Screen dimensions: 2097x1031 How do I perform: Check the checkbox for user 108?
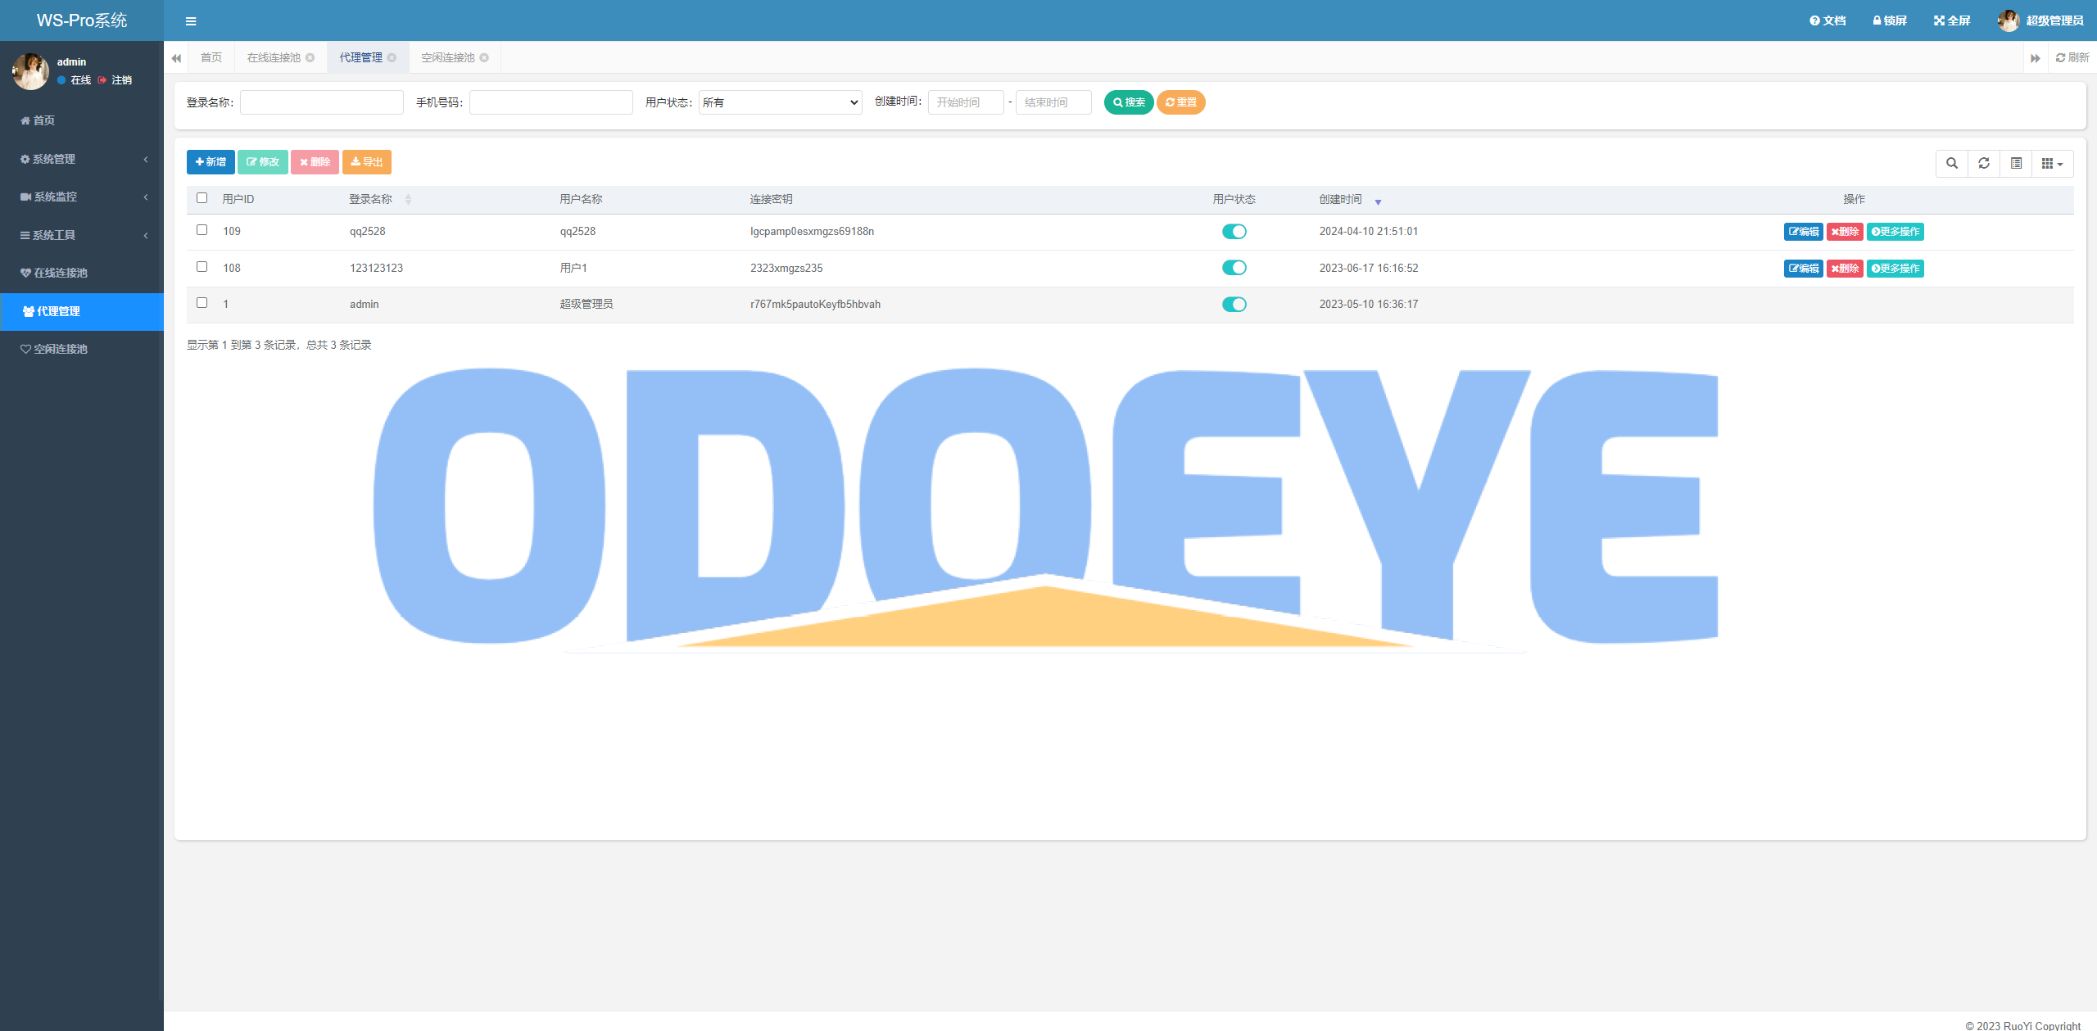pos(202,267)
